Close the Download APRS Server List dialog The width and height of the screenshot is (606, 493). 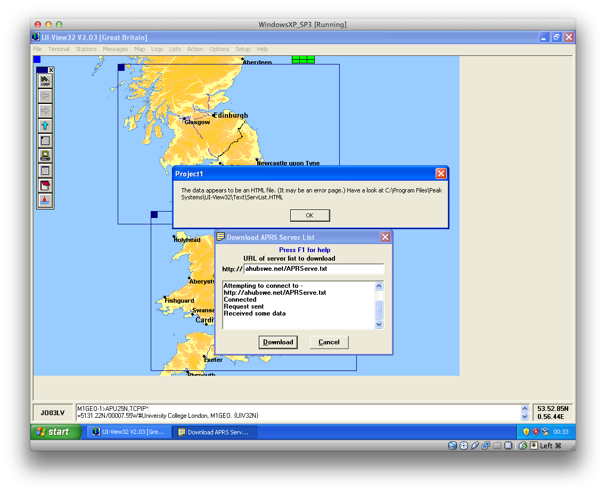386,237
